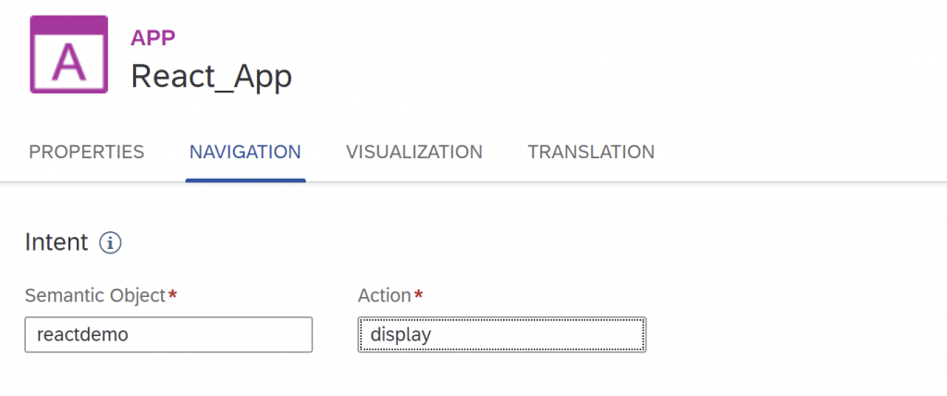The image size is (947, 396).
Task: Go to the TRANSLATION tab
Action: pos(591,151)
